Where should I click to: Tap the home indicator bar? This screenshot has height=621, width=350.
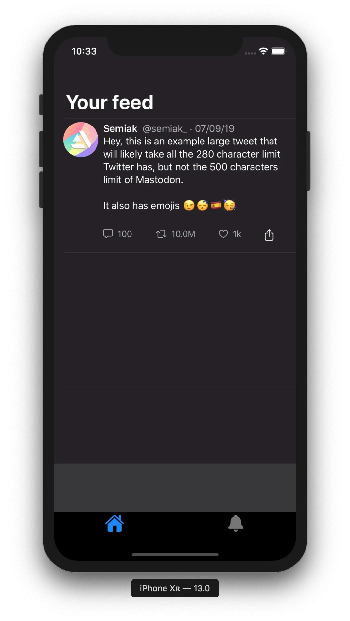pyautogui.click(x=175, y=555)
